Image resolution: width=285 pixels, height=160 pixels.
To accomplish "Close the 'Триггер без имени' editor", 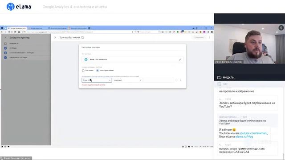I will coord(55,37).
